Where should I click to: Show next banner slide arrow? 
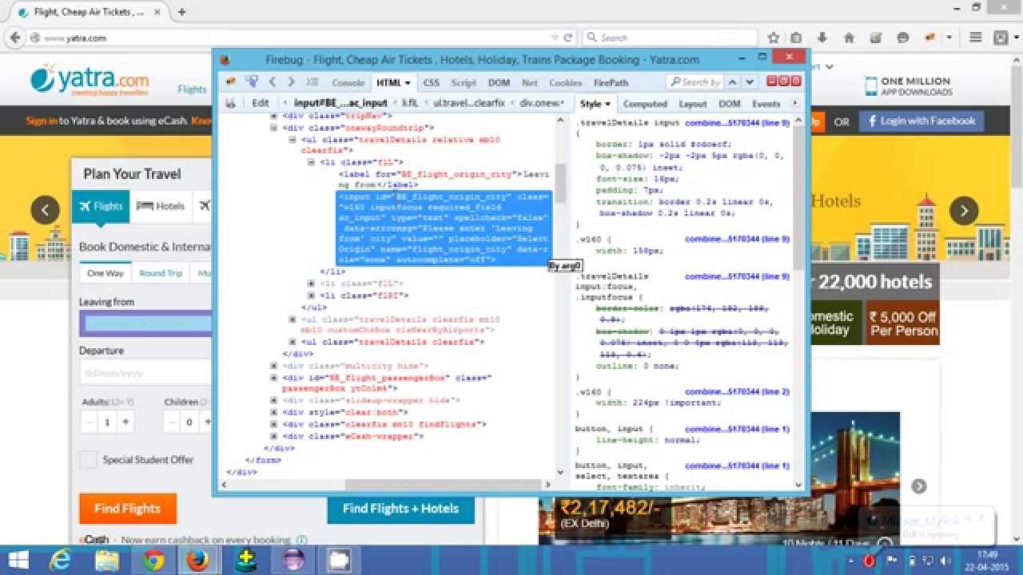964,210
